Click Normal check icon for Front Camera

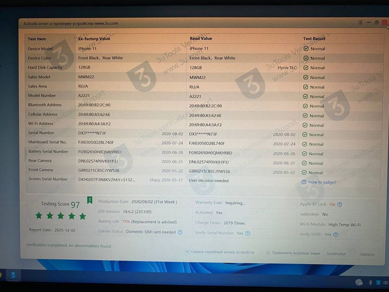point(304,173)
